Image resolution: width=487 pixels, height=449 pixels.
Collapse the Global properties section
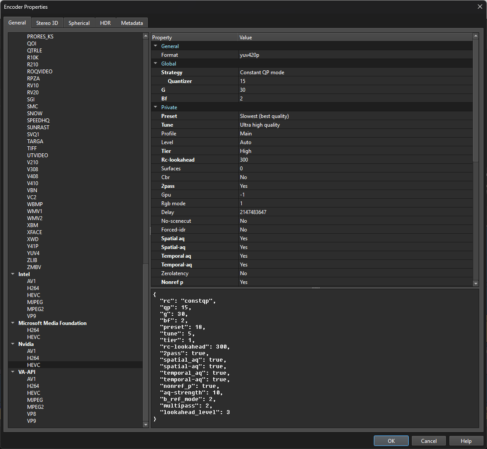tap(155, 64)
